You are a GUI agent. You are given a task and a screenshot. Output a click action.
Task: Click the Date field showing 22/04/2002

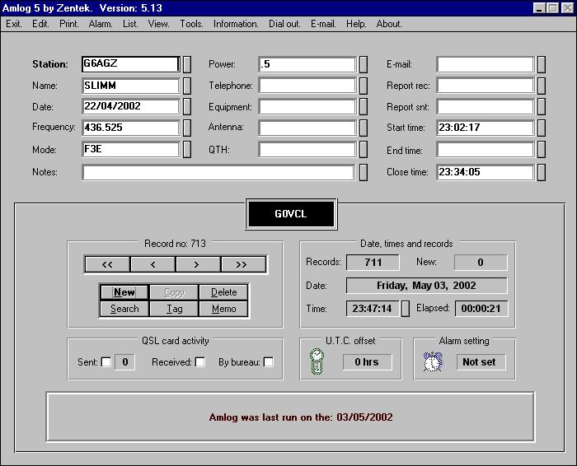tap(131, 106)
